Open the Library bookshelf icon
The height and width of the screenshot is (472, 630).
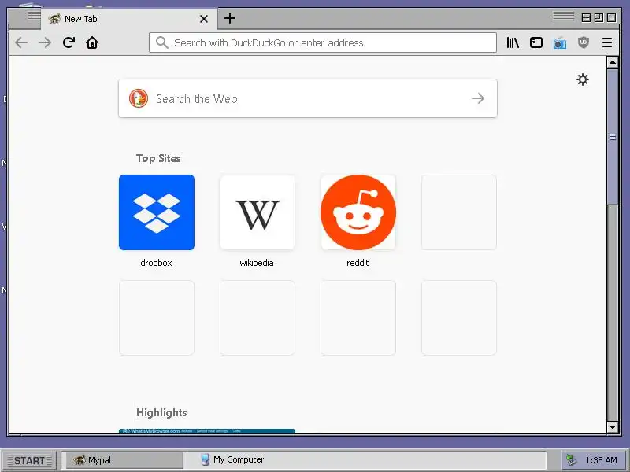pyautogui.click(x=513, y=42)
